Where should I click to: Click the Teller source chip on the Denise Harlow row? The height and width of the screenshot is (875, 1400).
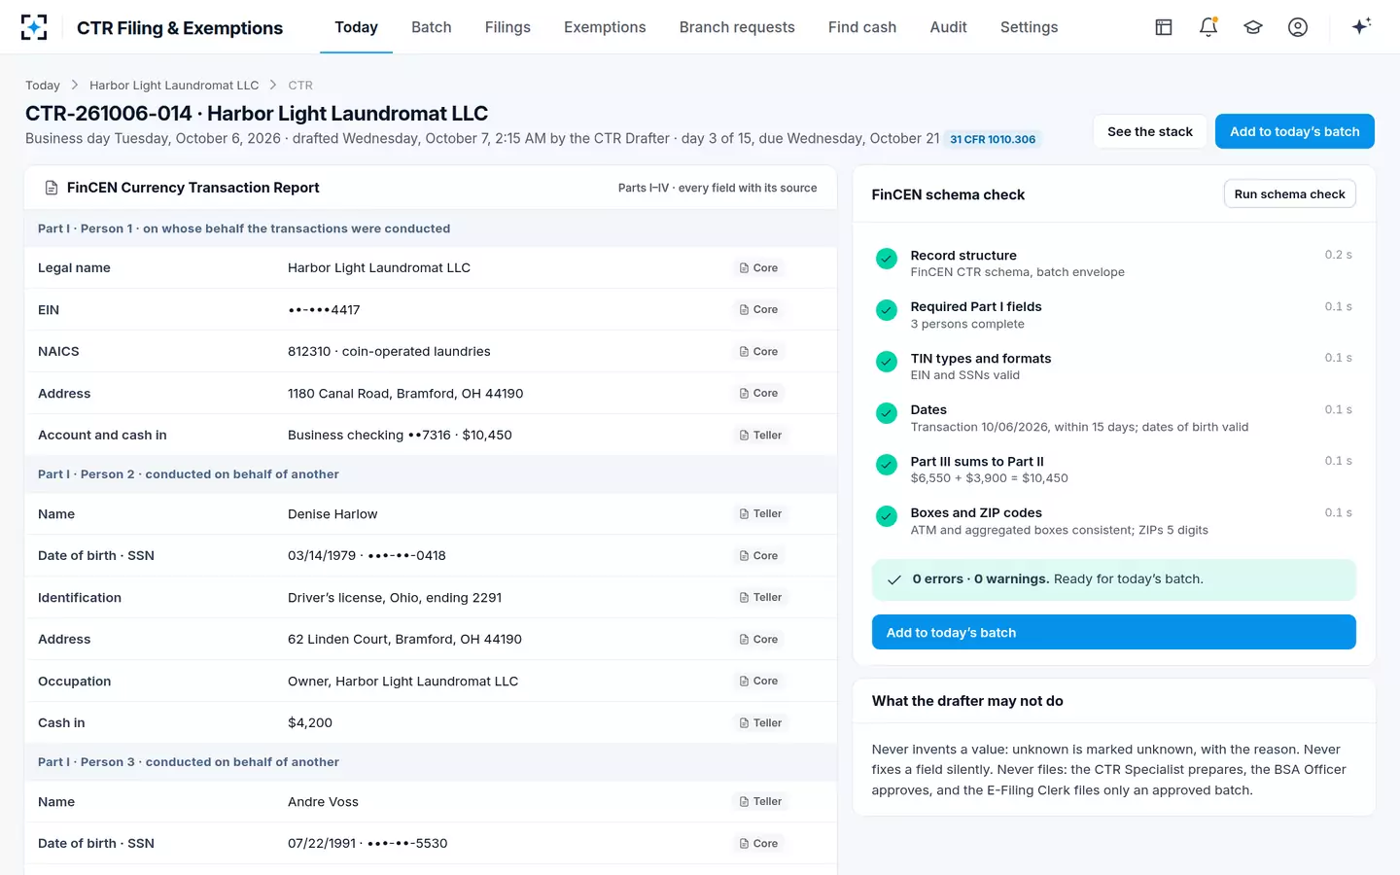click(x=760, y=513)
